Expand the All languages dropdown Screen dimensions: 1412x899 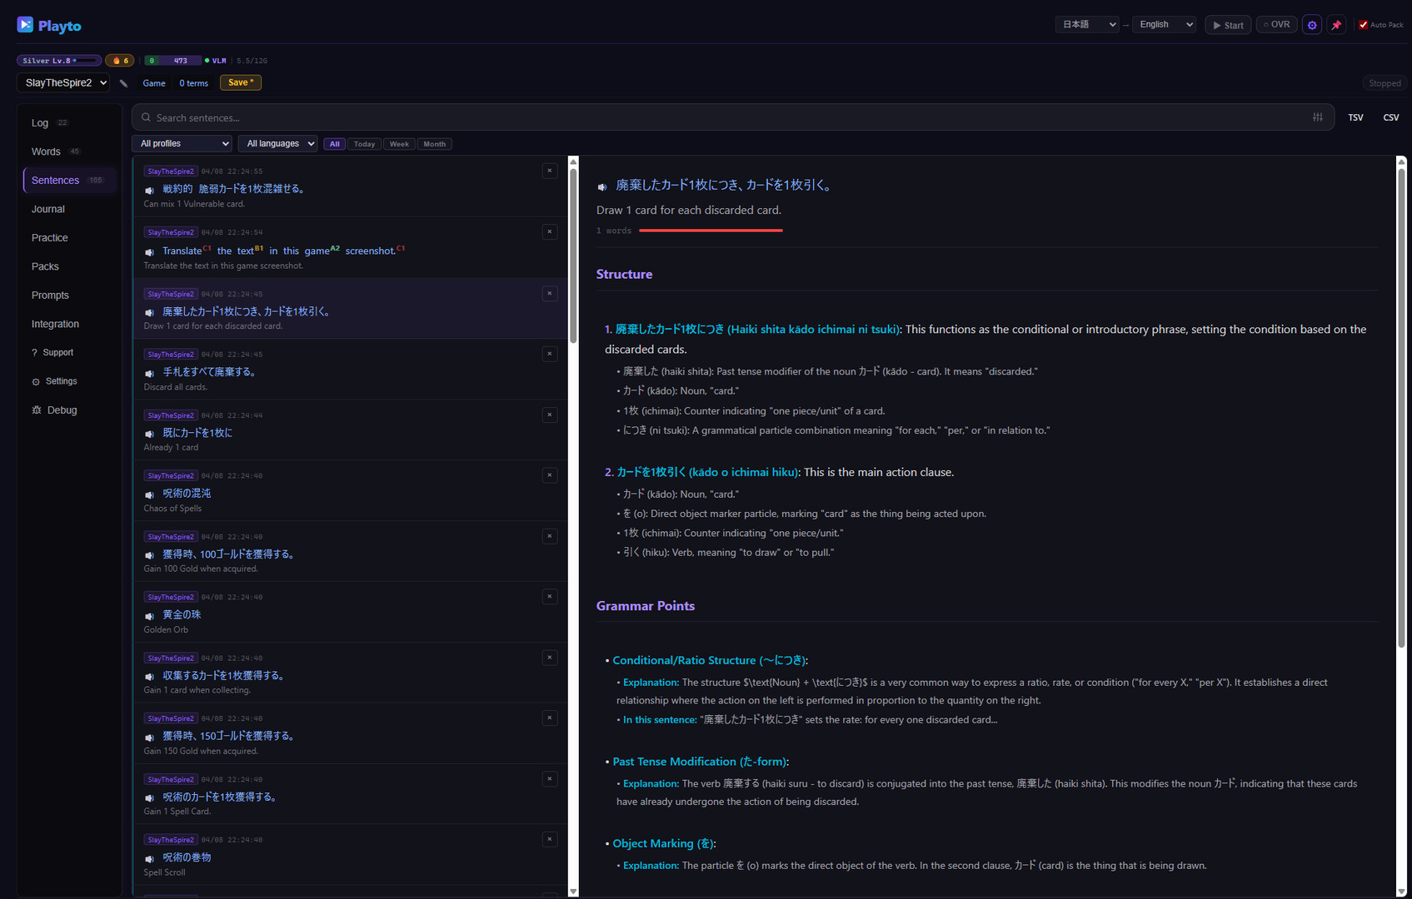(x=277, y=144)
